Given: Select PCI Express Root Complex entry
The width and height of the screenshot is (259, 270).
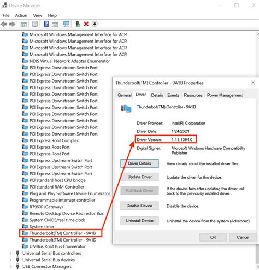Looking at the screenshot, I should point(54,140).
